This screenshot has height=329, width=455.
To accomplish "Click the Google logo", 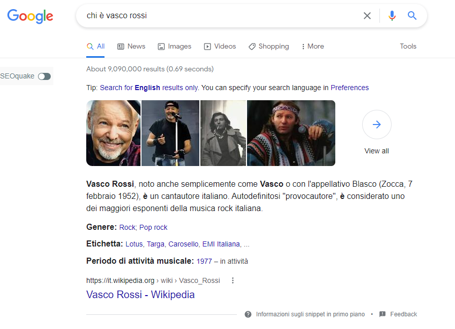I will 30,16.
